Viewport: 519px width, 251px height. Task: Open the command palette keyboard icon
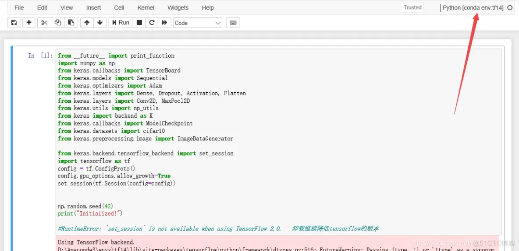(233, 22)
